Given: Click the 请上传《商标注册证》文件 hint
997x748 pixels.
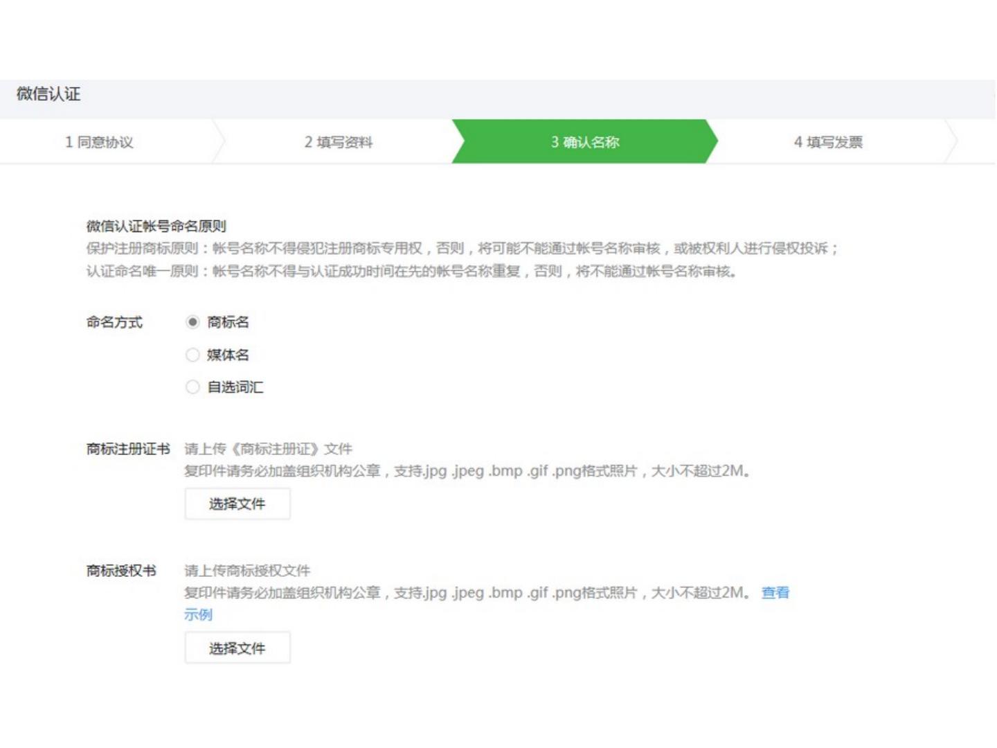Looking at the screenshot, I should pos(268,449).
